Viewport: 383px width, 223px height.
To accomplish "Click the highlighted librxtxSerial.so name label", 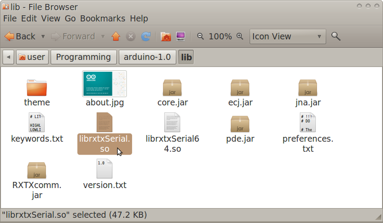I will (105, 144).
